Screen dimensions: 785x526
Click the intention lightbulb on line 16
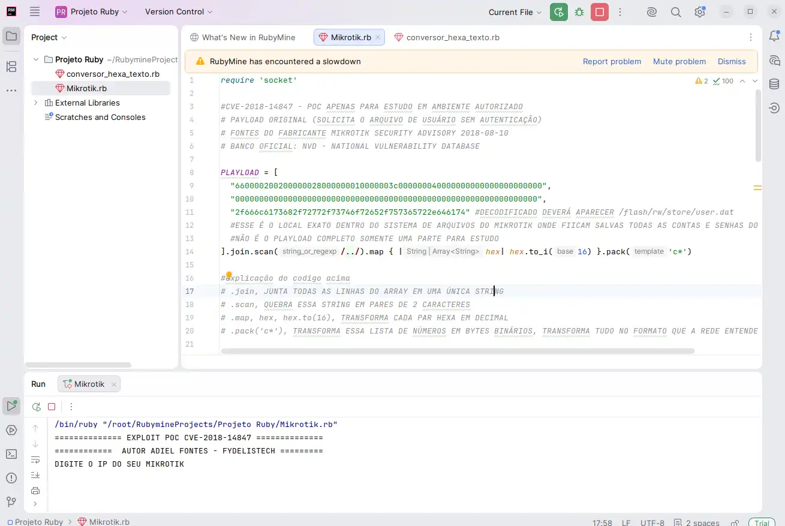(228, 275)
